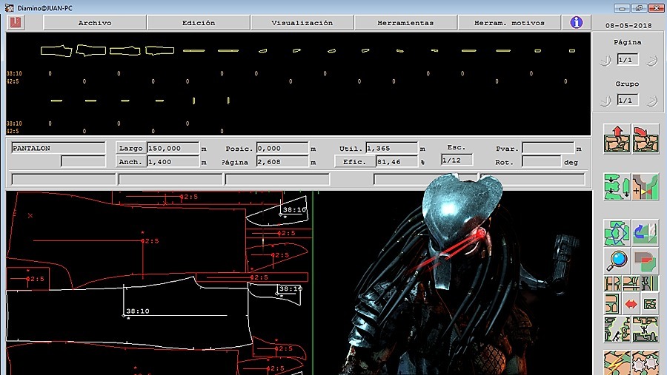
Task: Click the red double-headed horizontal arrow icon
Action: [x=631, y=304]
